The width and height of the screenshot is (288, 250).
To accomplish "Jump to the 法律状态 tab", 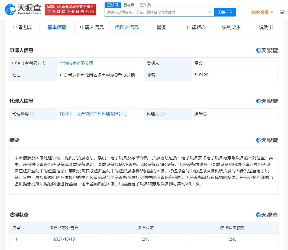I will 196,27.
